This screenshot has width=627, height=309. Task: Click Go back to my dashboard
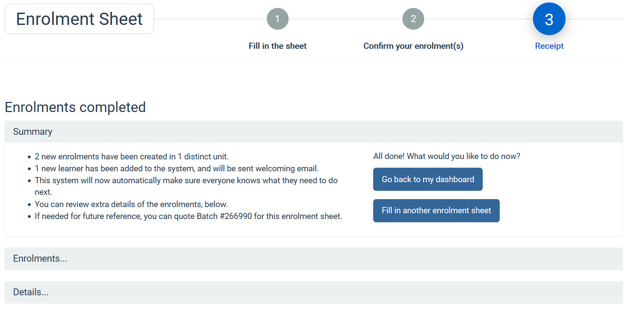coord(428,179)
